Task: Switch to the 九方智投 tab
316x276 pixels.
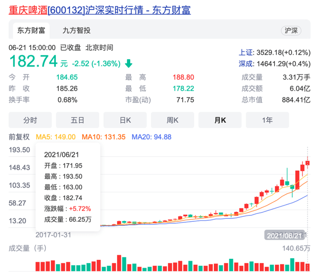Action: click(x=77, y=31)
